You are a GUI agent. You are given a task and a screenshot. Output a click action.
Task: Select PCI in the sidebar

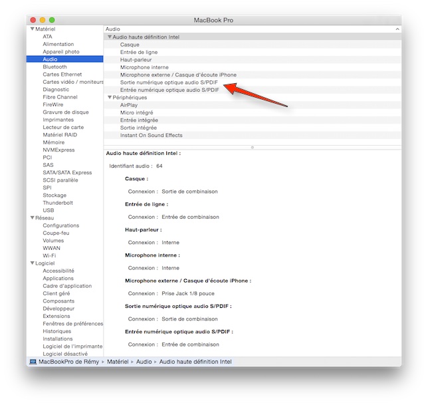click(47, 158)
